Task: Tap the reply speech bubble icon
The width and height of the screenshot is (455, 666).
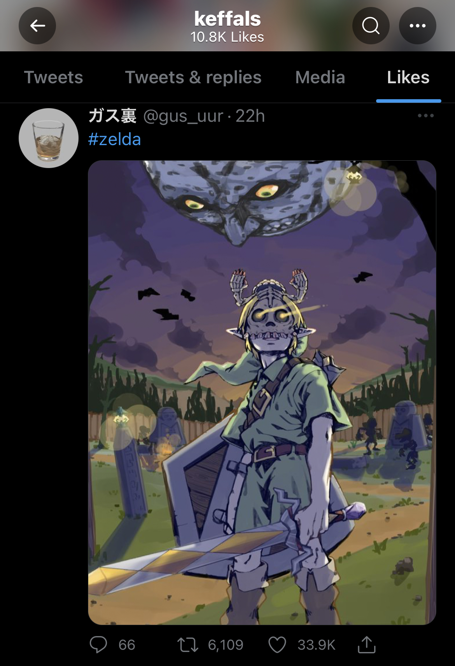Action: click(x=98, y=645)
